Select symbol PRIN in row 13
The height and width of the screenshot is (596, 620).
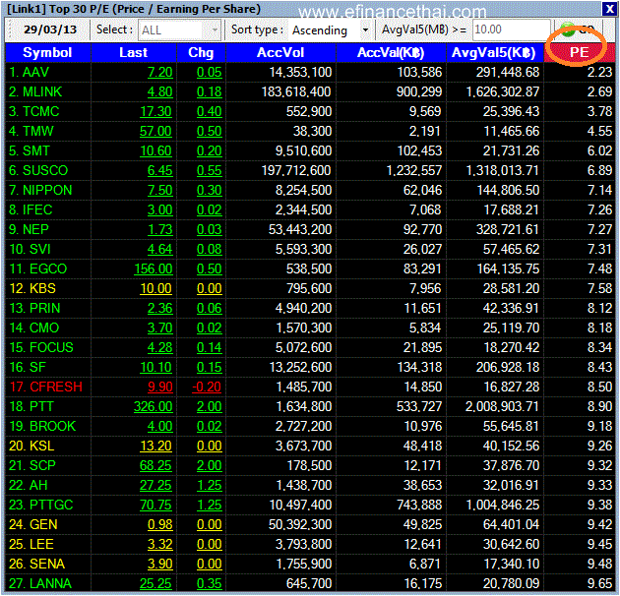click(x=44, y=308)
